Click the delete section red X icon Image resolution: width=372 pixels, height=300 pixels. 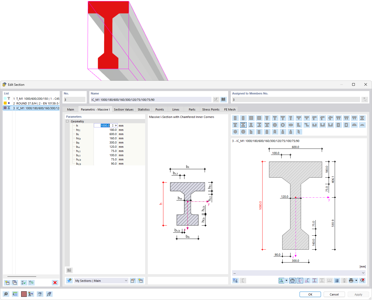(55, 283)
